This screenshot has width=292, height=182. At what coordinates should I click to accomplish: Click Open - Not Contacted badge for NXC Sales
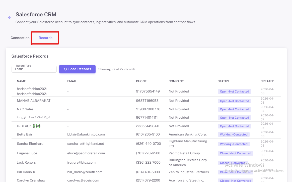(235, 109)
